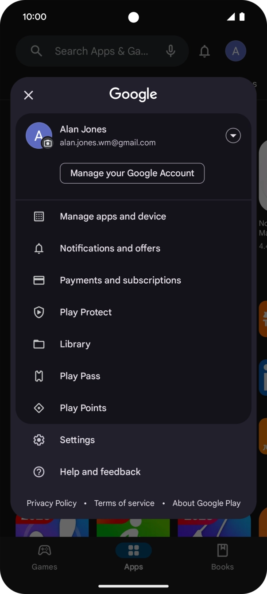Viewport: 267px width, 594px height.
Task: Tap the microphone voice search icon
Action: tap(170, 51)
